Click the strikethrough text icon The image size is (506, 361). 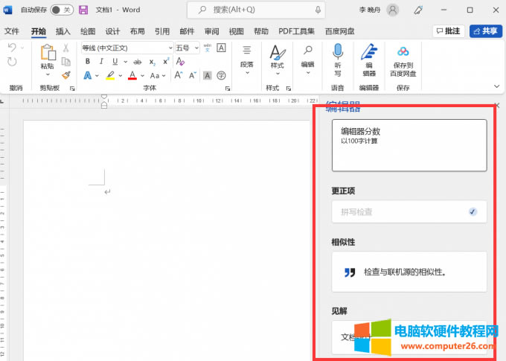pyautogui.click(x=137, y=61)
